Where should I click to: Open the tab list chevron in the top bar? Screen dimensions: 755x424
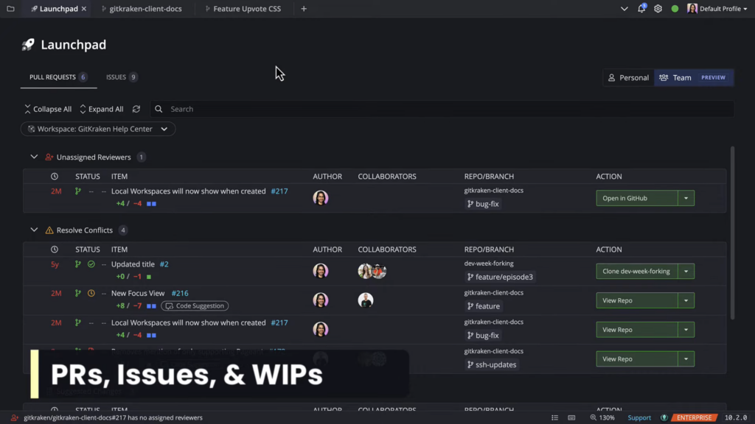(x=624, y=9)
